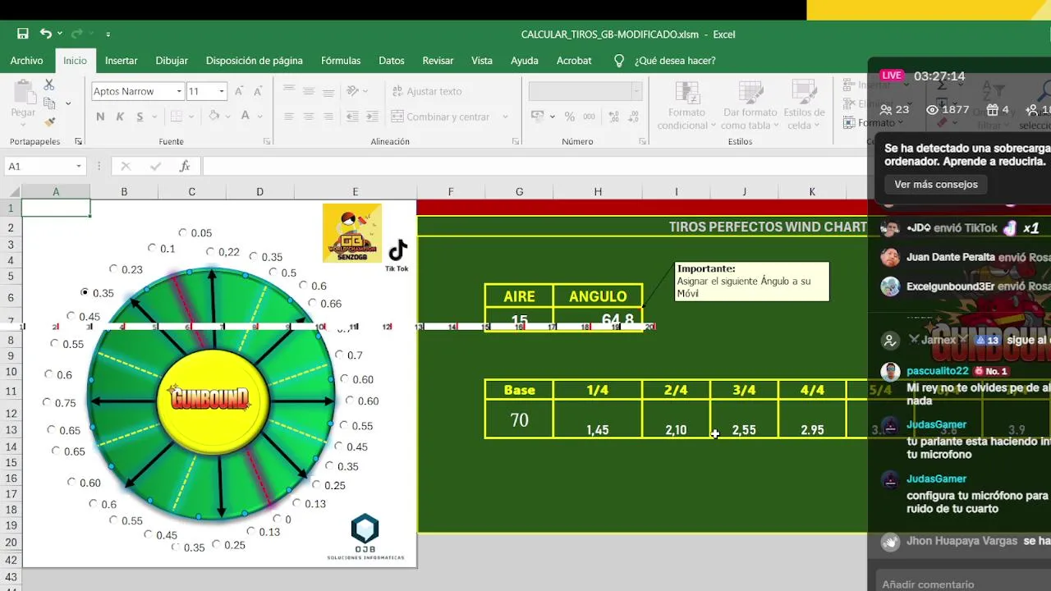Viewport: 1051px width, 591px height.
Task: Open the font size 11 dropdown
Action: (221, 91)
